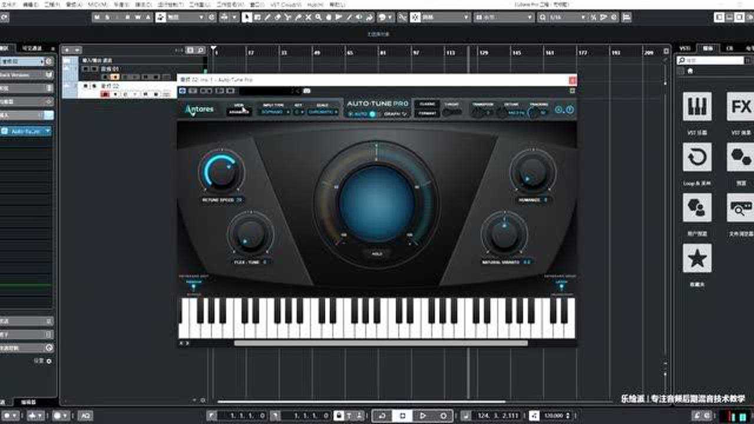754x424 pixels.
Task: Select the Mute tool X icon
Action: (308, 18)
